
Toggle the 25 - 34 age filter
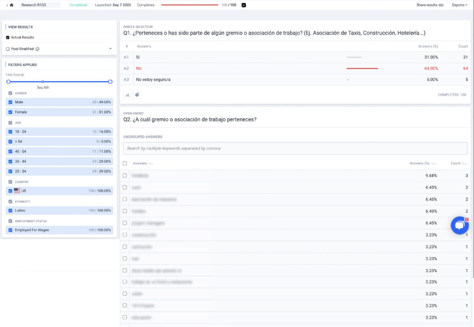pos(10,171)
